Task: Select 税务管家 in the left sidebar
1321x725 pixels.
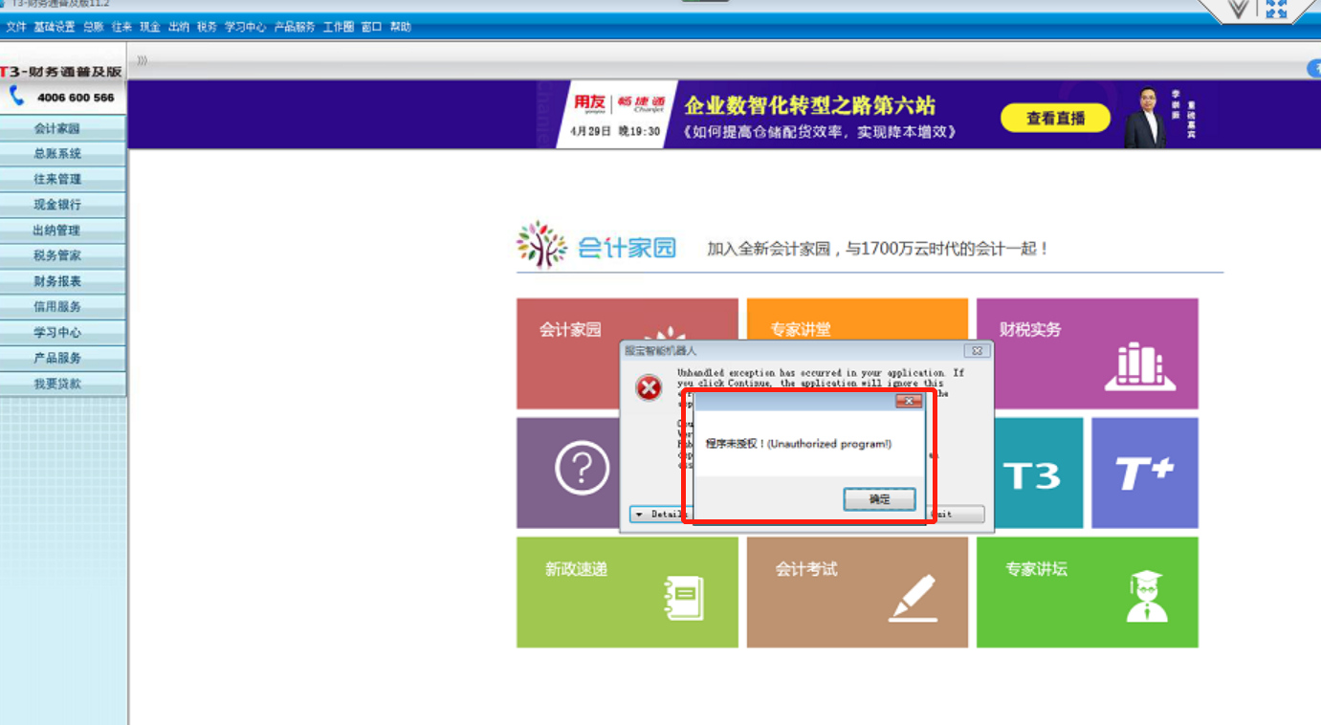Action: pyautogui.click(x=63, y=255)
